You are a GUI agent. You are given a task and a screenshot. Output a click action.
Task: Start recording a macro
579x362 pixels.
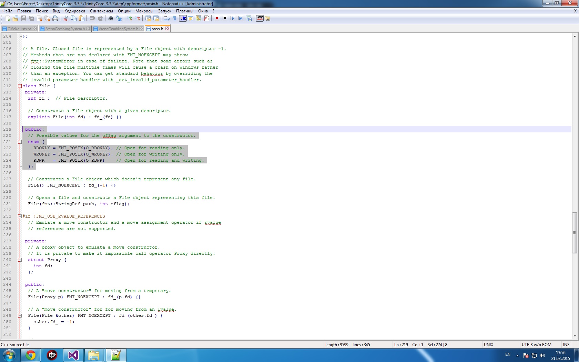217,19
